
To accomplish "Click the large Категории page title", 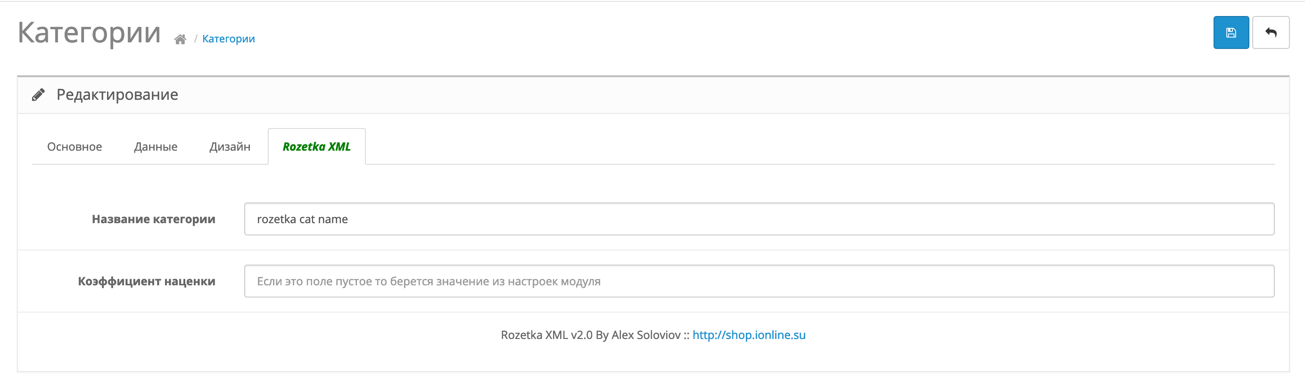I will tap(89, 33).
